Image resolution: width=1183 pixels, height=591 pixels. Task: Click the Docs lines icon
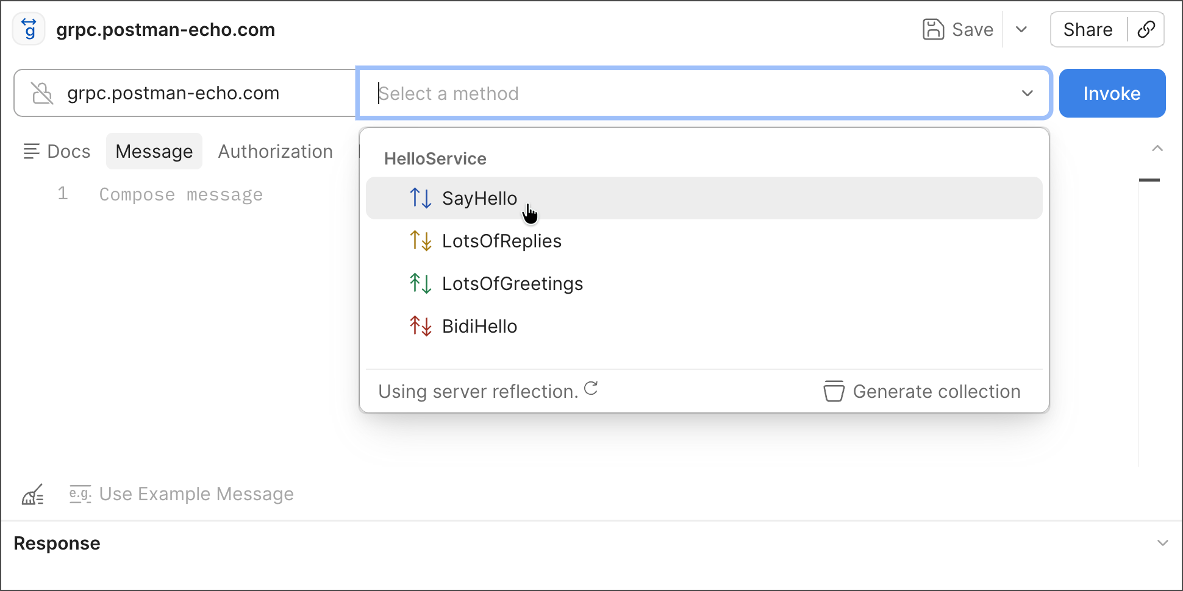[x=31, y=151]
